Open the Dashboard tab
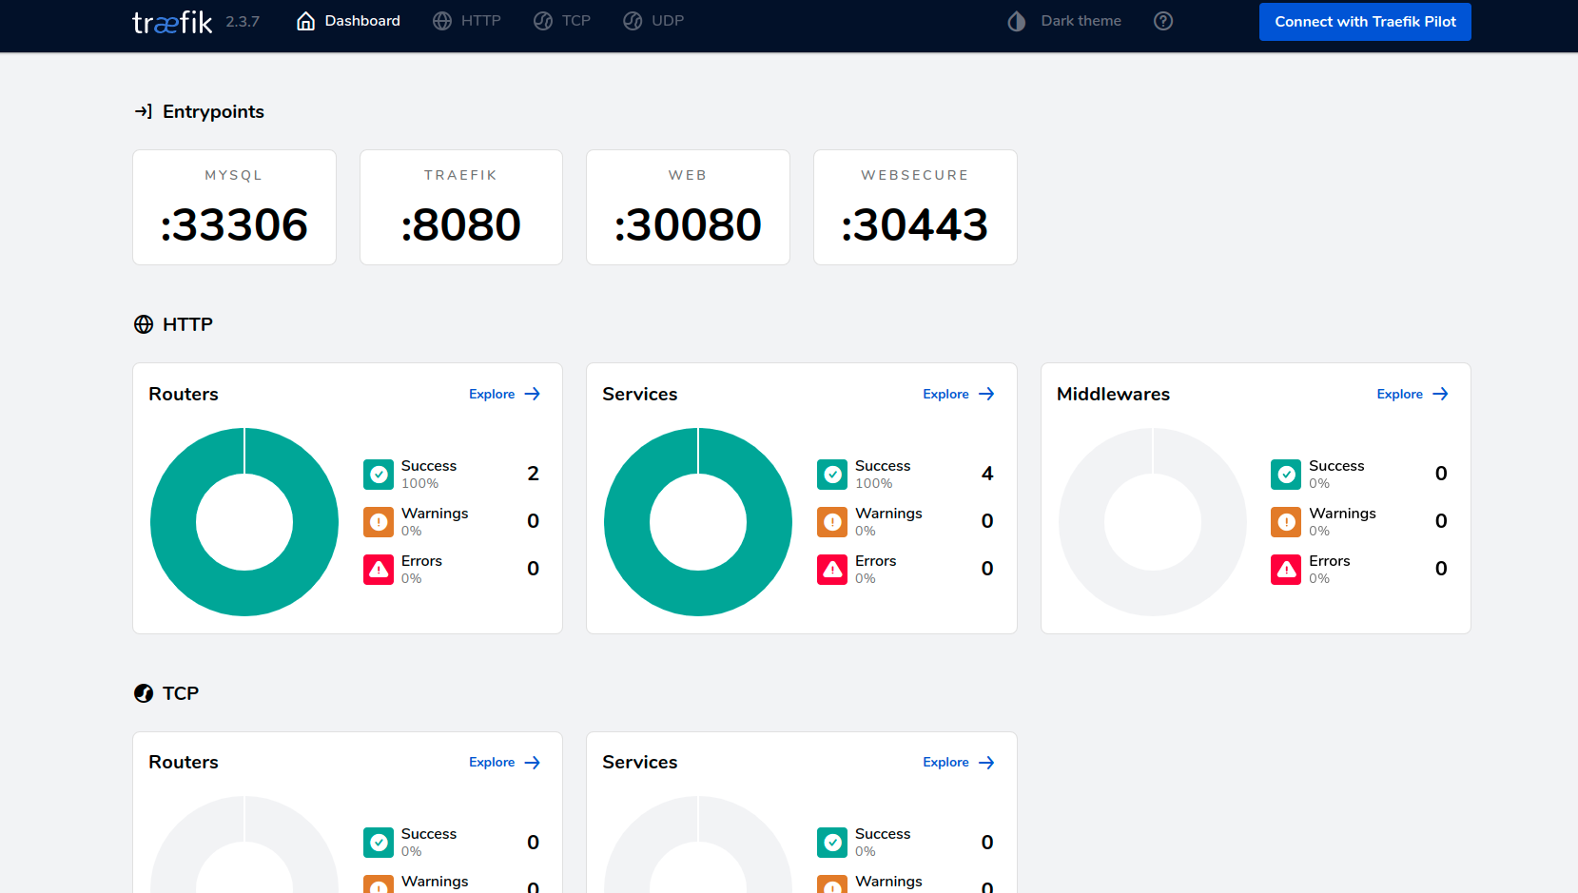1578x893 pixels. [348, 21]
